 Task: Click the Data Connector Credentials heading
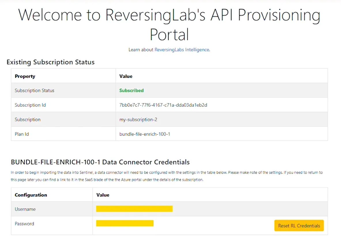100,162
